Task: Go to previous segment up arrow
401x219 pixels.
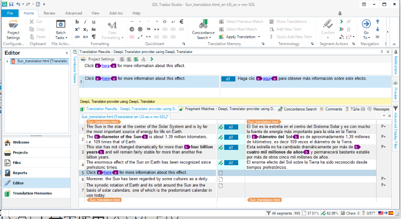Action: pos(377,22)
